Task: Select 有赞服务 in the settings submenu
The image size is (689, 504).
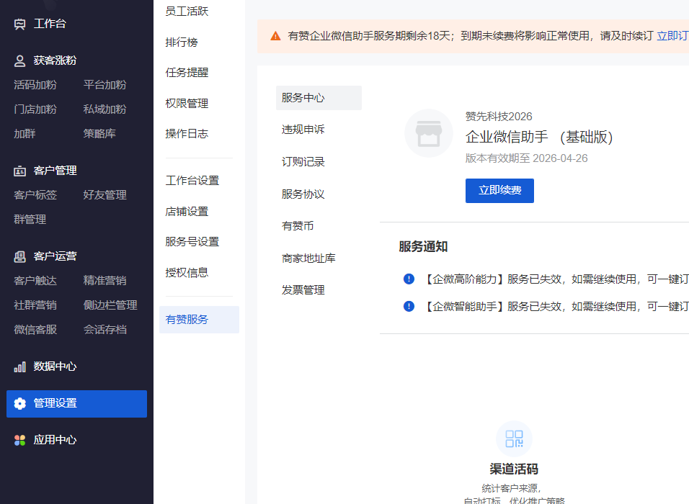Action: (x=199, y=320)
